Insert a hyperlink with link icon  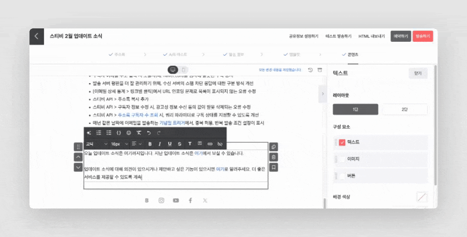coord(210,144)
